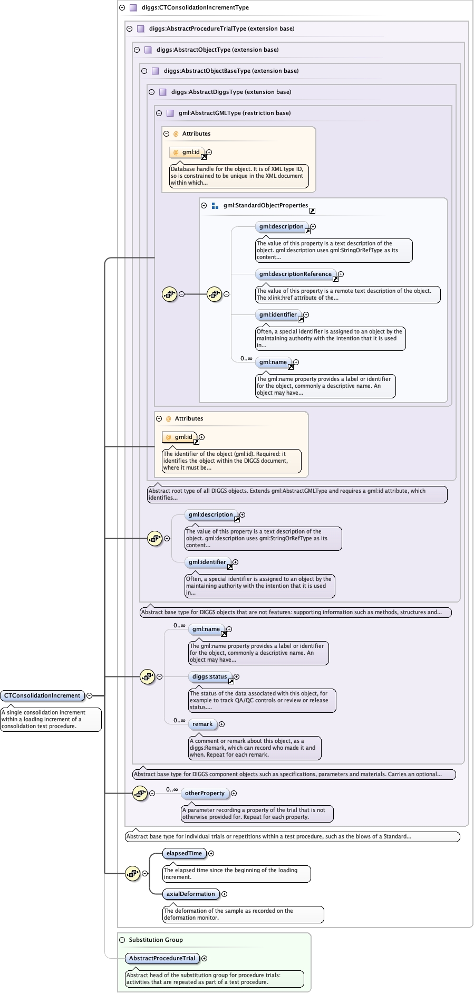
Task: Collapse the CTConsolidationIncrement root element
Action: coord(89,696)
